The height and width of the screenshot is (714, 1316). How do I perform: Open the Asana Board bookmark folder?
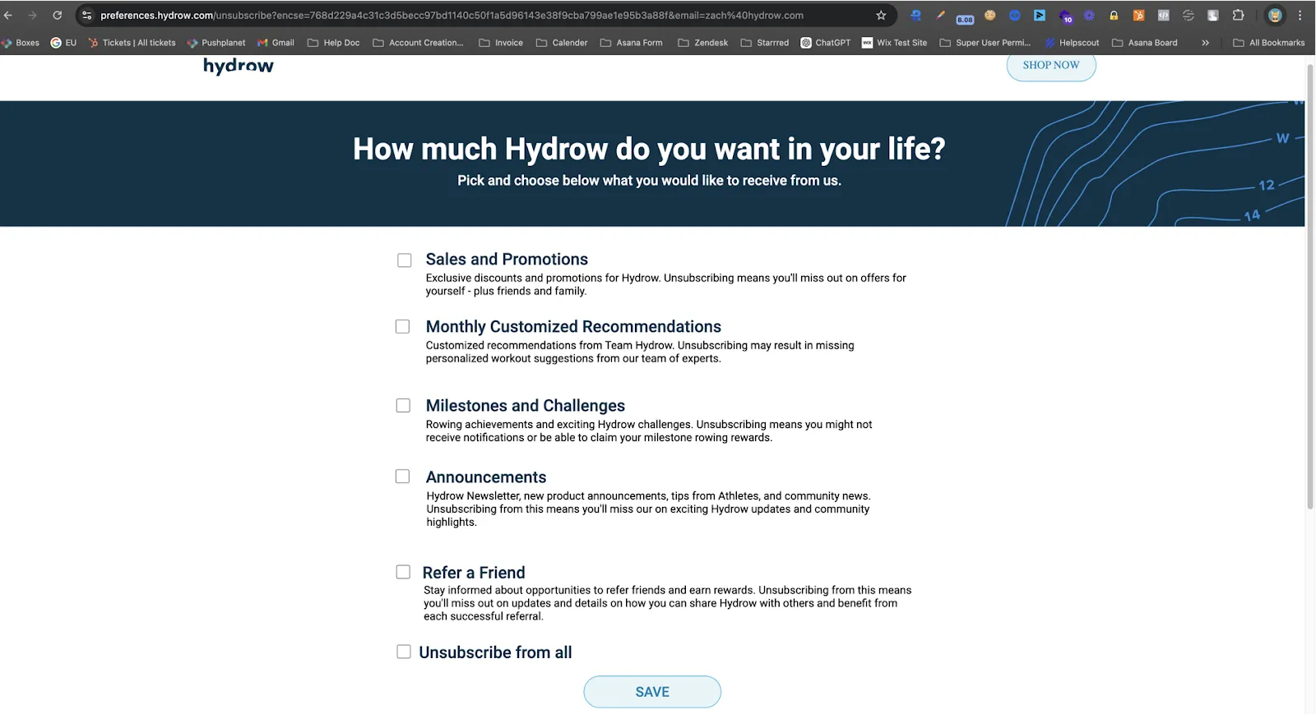(1144, 43)
